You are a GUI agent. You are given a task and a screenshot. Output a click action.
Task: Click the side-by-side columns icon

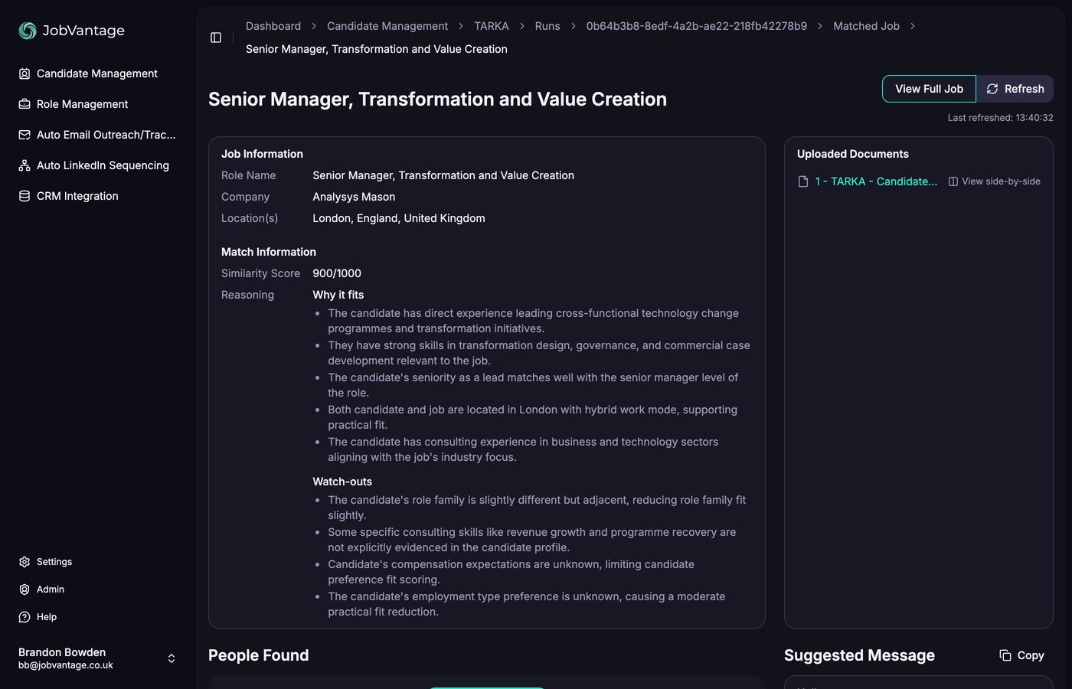(953, 181)
